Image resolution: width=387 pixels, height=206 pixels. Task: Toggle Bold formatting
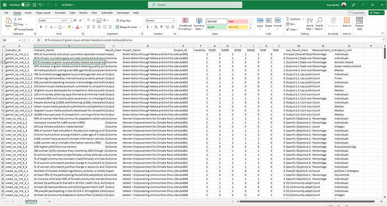coord(41,27)
